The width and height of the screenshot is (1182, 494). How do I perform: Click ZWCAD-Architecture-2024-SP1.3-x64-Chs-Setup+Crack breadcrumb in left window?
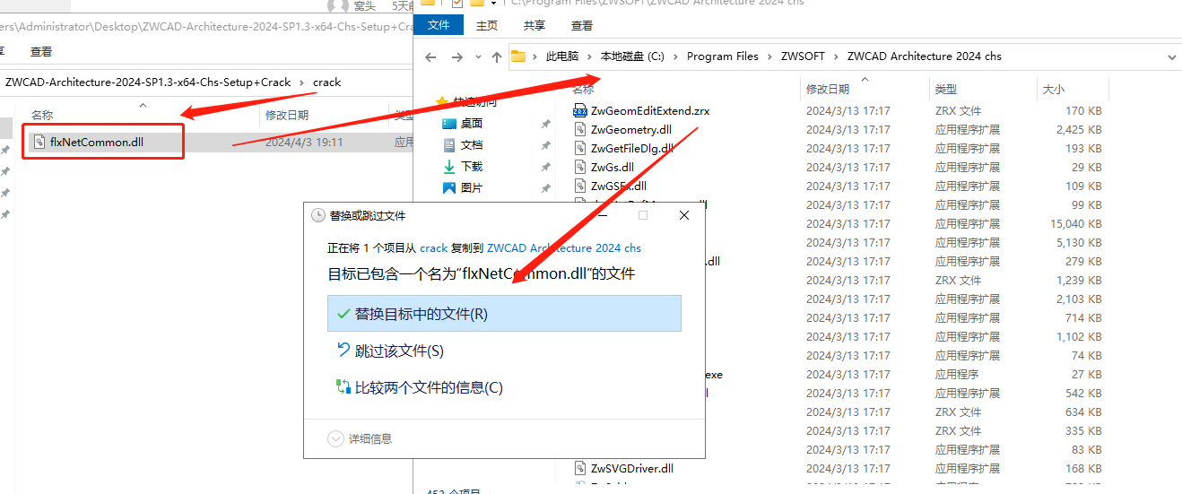point(148,82)
